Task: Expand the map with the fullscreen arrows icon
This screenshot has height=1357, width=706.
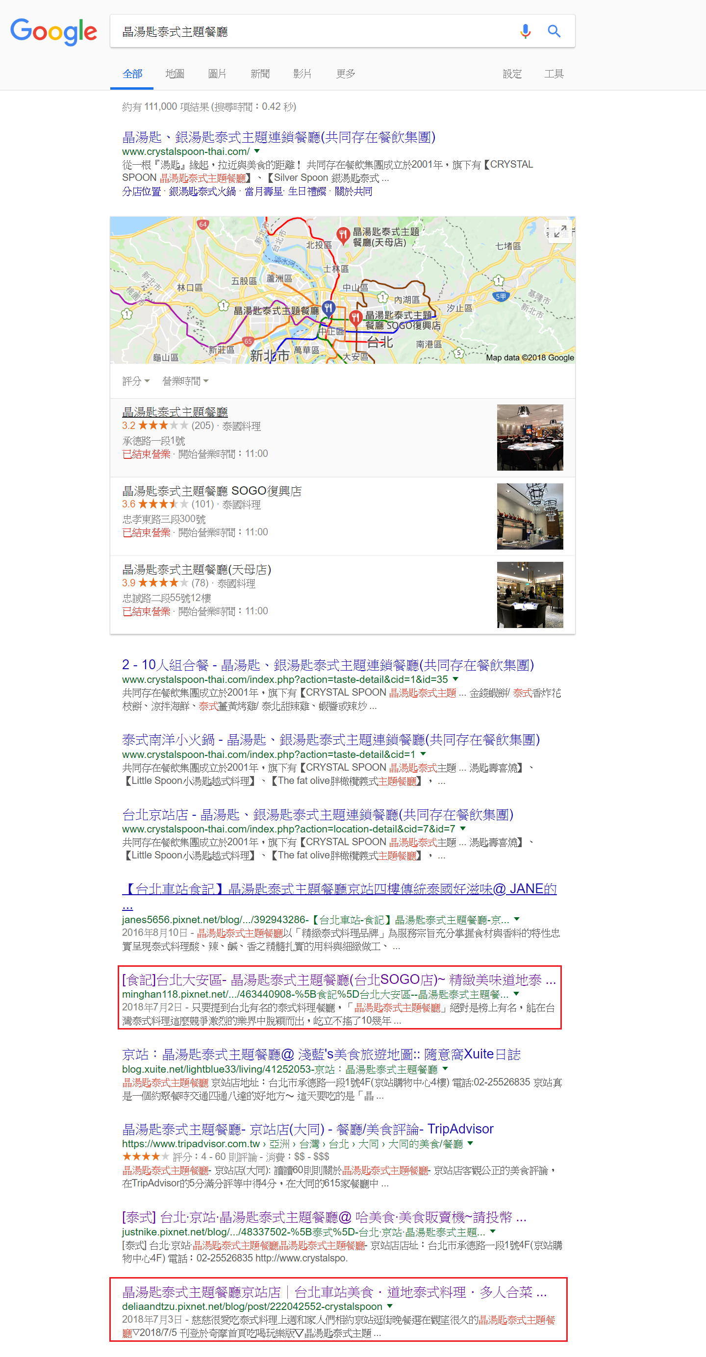Action: tap(560, 231)
